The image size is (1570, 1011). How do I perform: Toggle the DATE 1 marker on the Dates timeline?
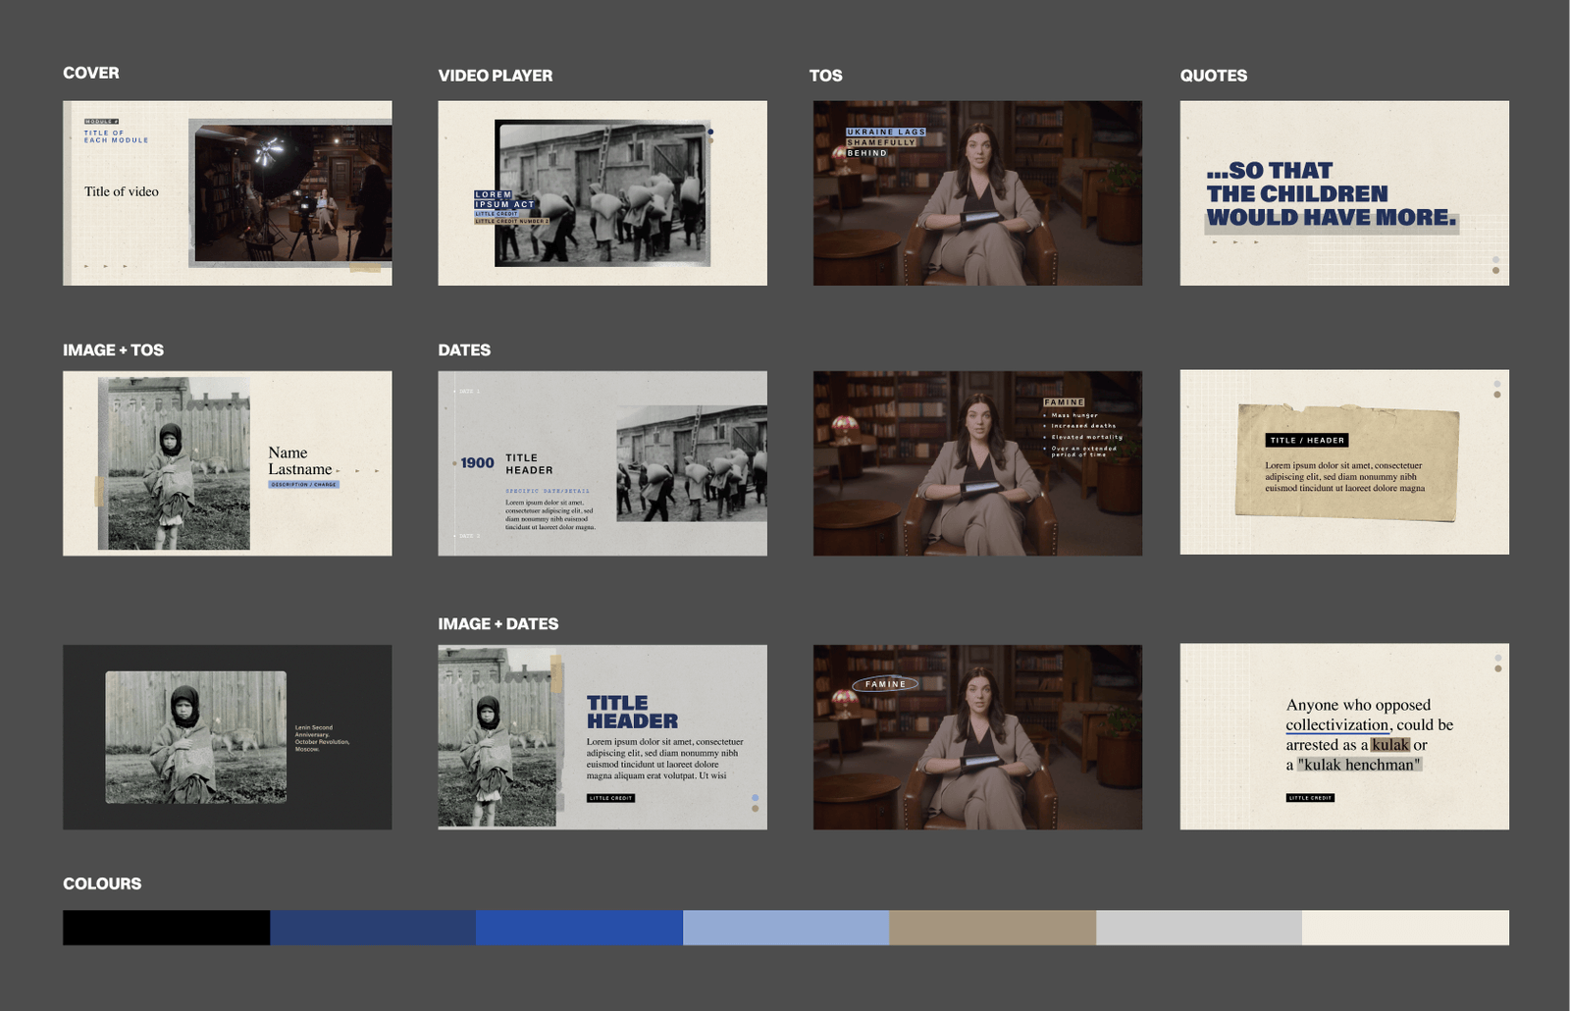coord(468,392)
